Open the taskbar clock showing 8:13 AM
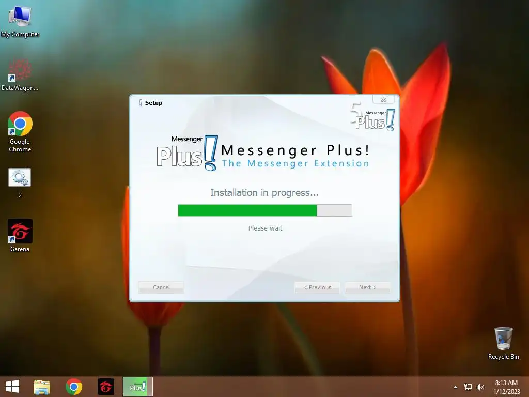Screen dimensions: 529x397 click(506, 387)
